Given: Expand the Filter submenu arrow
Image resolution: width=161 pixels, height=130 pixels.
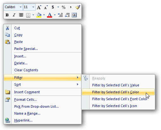Looking at the screenshot, I should click(78, 78).
